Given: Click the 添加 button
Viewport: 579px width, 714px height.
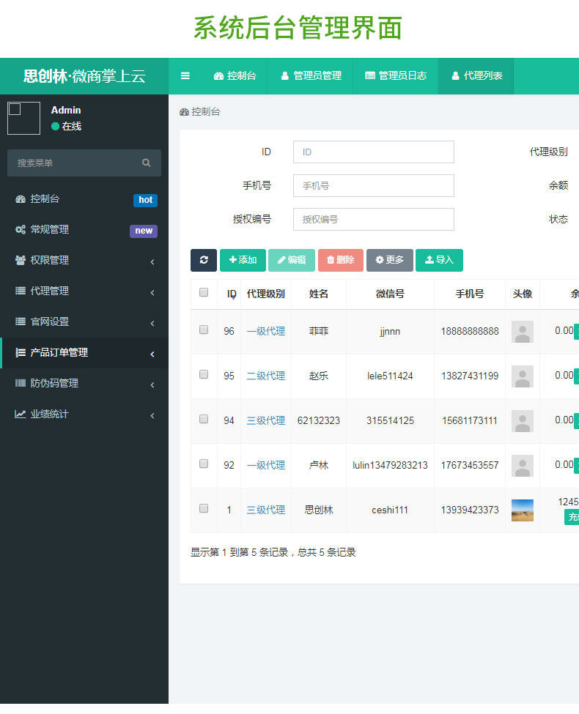Looking at the screenshot, I should [x=243, y=260].
